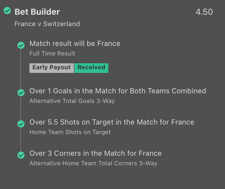Click the Full Time Result market label
The width and height of the screenshot is (225, 189).
click(52, 54)
